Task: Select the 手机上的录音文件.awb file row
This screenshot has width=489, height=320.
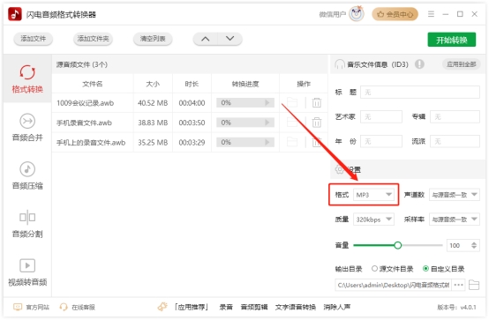Action: pos(190,143)
